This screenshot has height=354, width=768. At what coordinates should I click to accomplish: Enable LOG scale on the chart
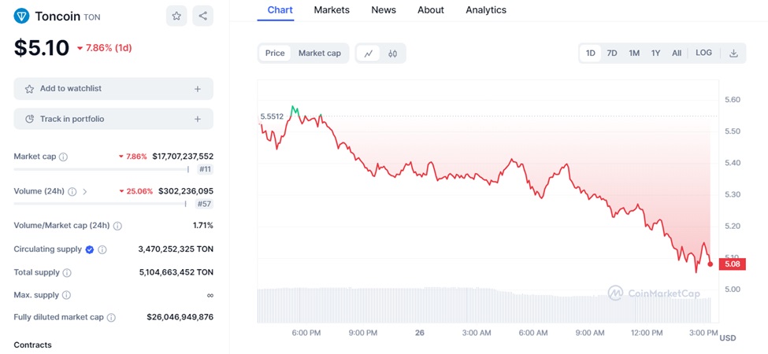tap(703, 53)
